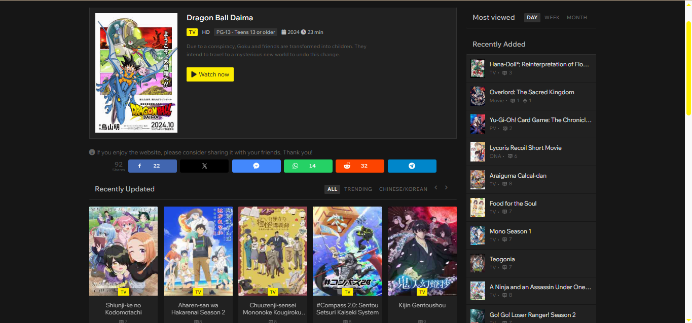Select the TRENDING filter tab
This screenshot has height=323, width=692.
tap(358, 189)
